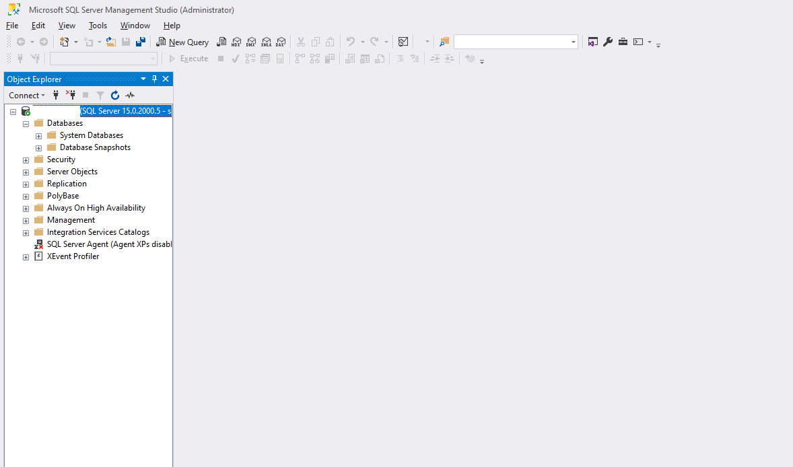Disconnect the current server connection
Screen dimensions: 793x467
(70, 95)
